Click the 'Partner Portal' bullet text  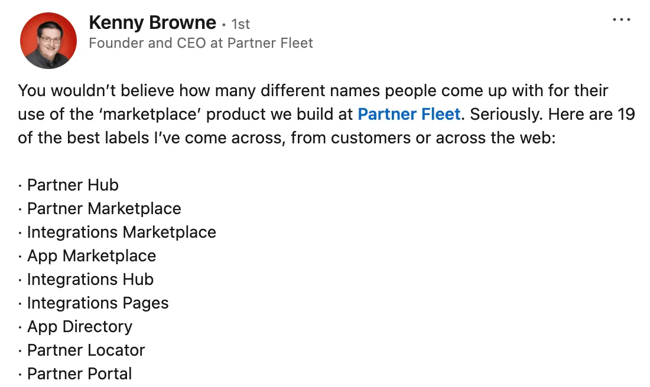click(x=79, y=374)
